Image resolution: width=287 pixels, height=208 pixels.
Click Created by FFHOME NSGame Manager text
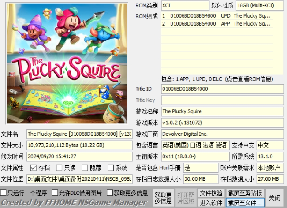(x=74, y=203)
